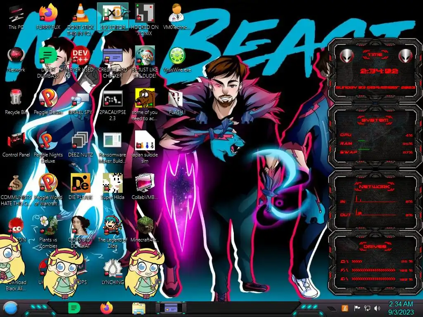This screenshot has height=317, width=423.
Task: Launch The Legend of Zilda icon
Action: (x=112, y=232)
